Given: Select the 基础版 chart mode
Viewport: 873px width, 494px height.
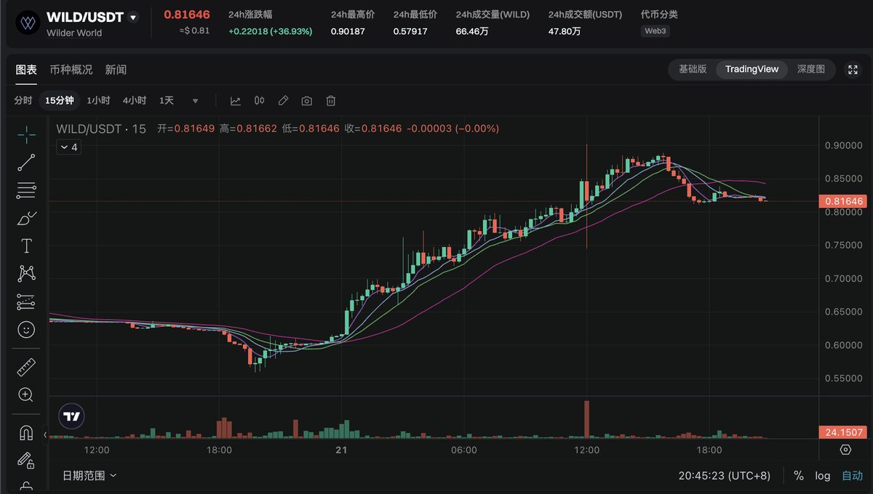Looking at the screenshot, I should coord(693,69).
